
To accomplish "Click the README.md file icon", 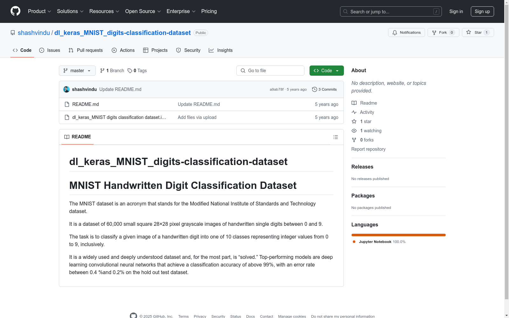I will click(x=67, y=104).
